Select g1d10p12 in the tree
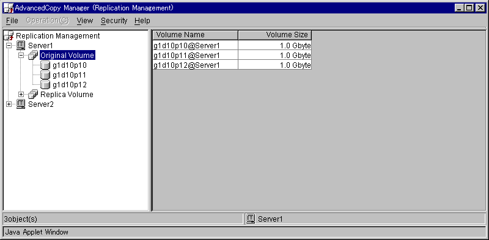 pyautogui.click(x=70, y=84)
